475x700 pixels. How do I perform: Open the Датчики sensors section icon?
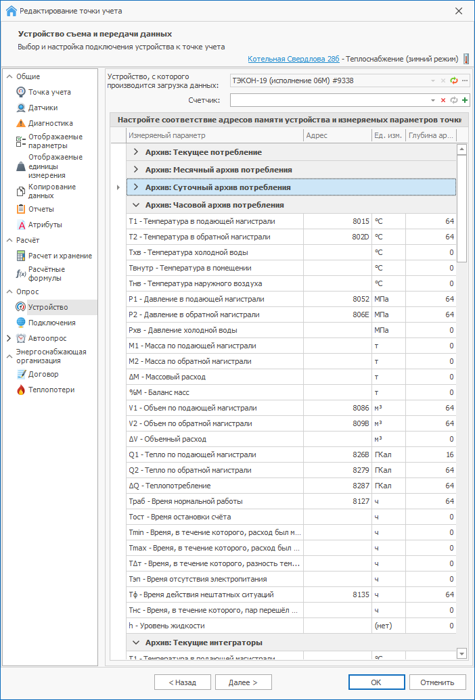click(21, 108)
